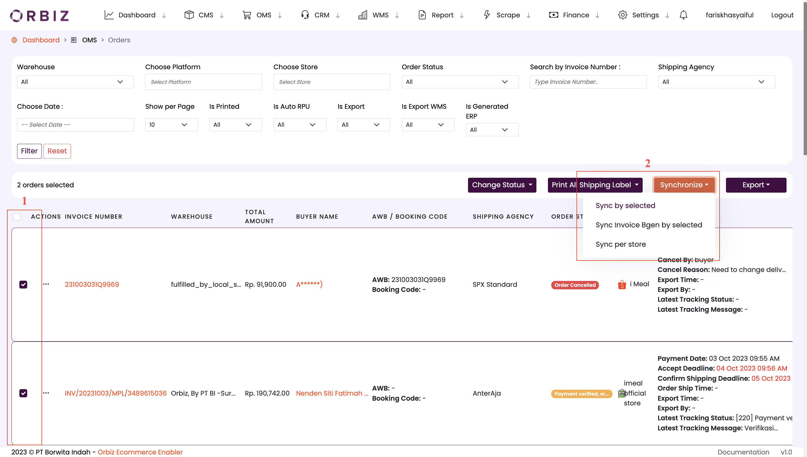
Task: Expand the Change Status dropdown button
Action: pos(502,185)
